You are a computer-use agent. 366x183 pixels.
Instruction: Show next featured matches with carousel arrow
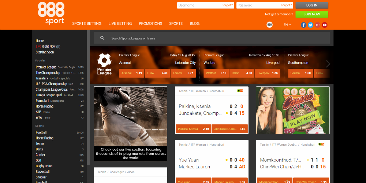pos(328,64)
